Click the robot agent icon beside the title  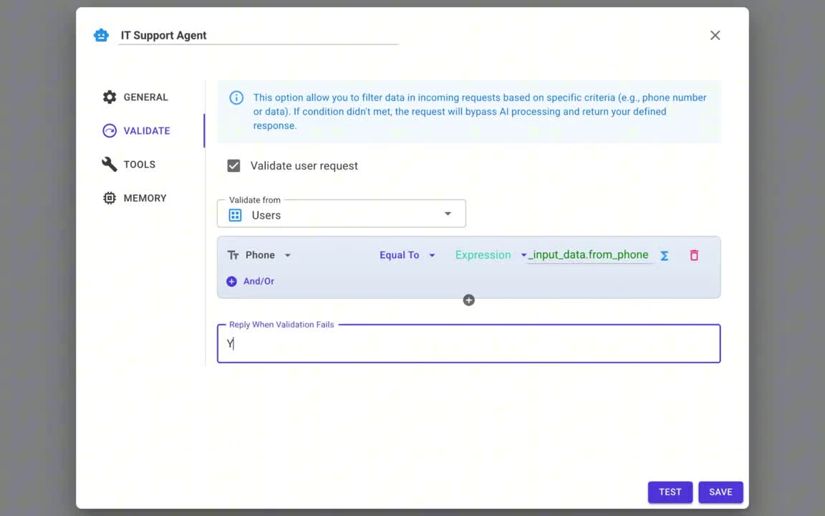click(x=101, y=35)
